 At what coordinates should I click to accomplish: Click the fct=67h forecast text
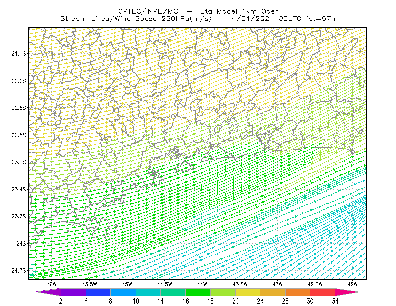[320, 19]
